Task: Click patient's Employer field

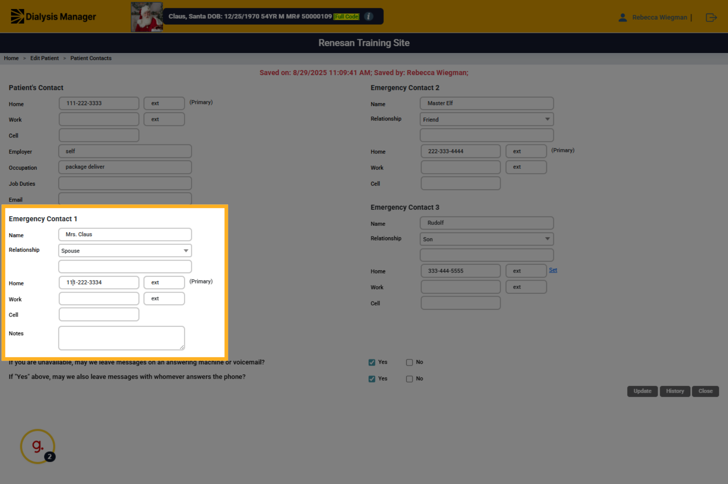Action: 125,151
